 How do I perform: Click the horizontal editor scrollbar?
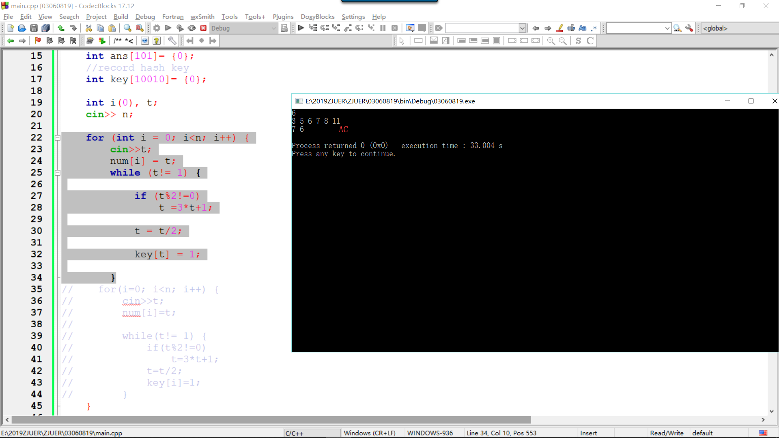tap(271, 420)
